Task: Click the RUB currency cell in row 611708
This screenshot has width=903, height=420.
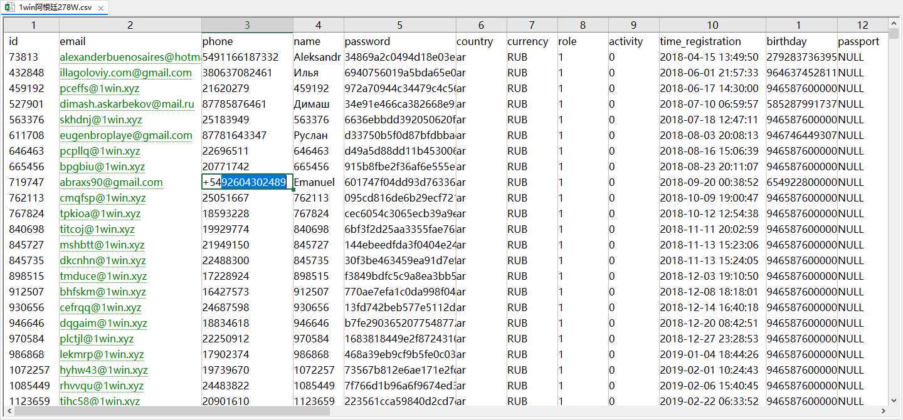Action: 532,135
